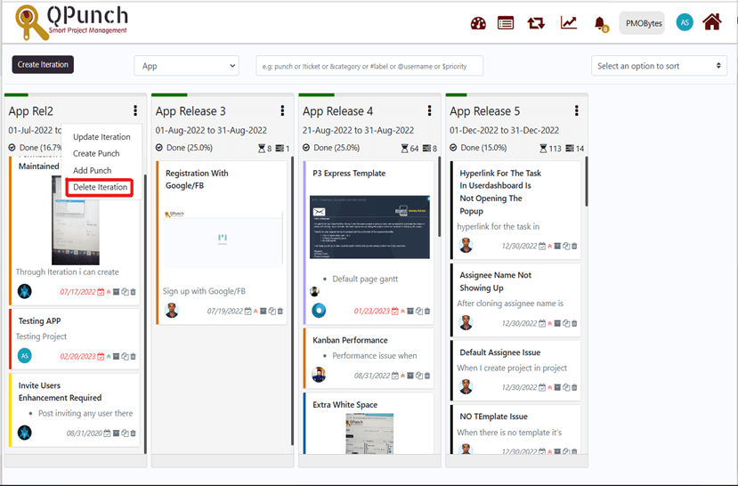This screenshot has height=486, width=738.
Task: Expand the 'Select an option to sort' dropdown
Action: point(659,66)
